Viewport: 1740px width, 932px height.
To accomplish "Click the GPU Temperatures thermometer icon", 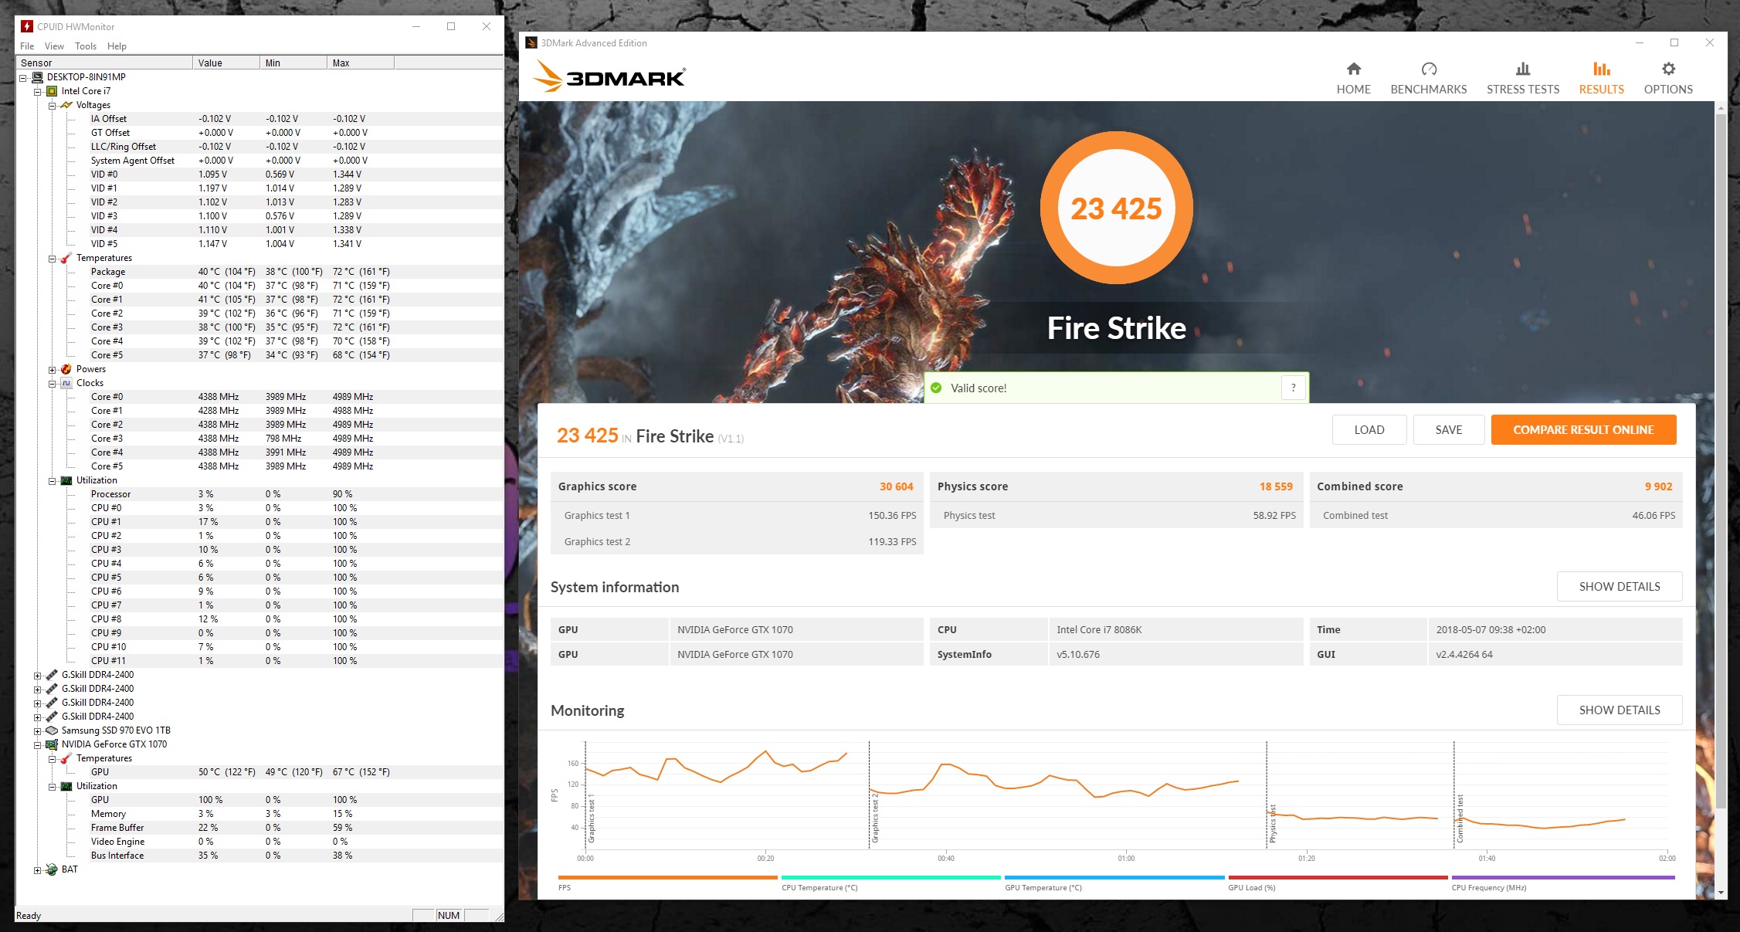I will (x=66, y=758).
